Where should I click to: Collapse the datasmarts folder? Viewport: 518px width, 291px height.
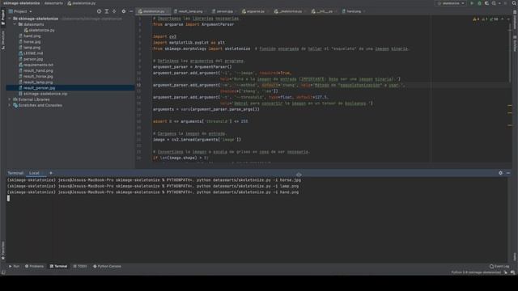[x=15, y=24]
